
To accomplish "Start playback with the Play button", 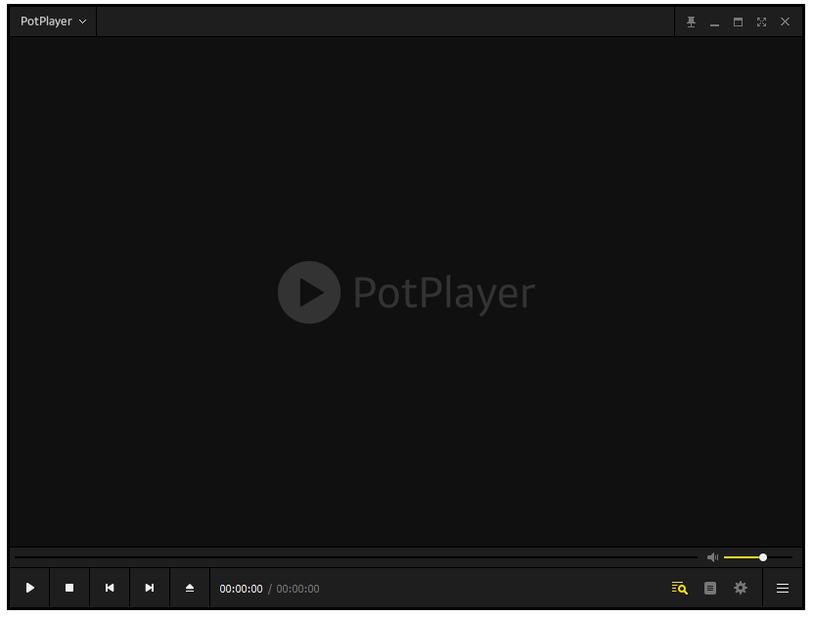I will 29,588.
